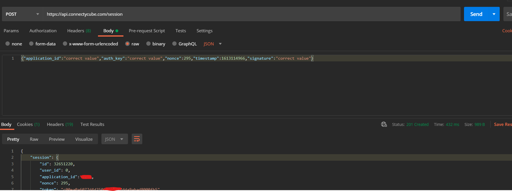Select the x-www-form-urlencoded body type

[x=90, y=44]
